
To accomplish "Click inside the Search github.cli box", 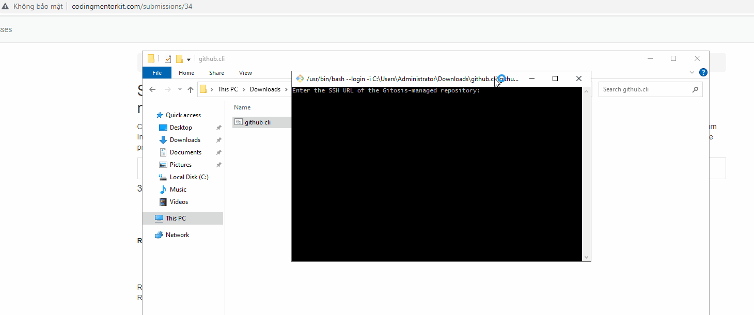I will pos(640,89).
